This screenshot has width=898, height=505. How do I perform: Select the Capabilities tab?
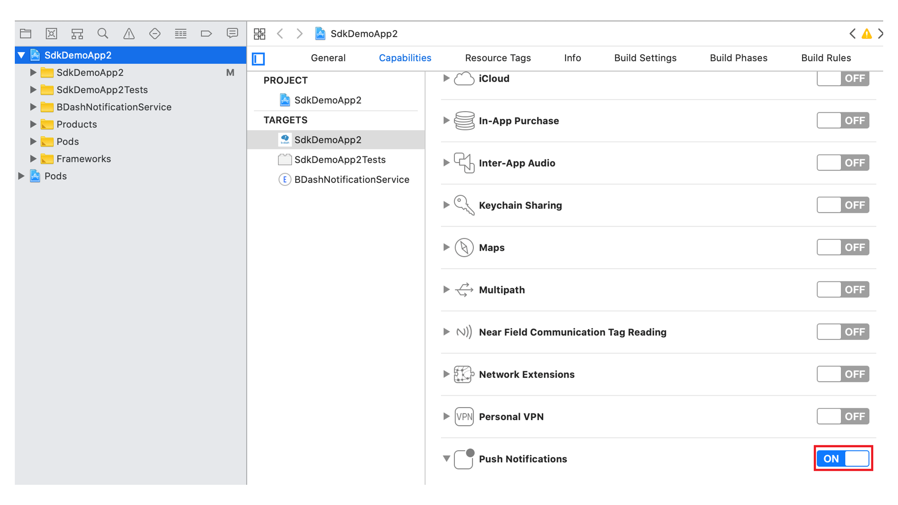pos(405,58)
